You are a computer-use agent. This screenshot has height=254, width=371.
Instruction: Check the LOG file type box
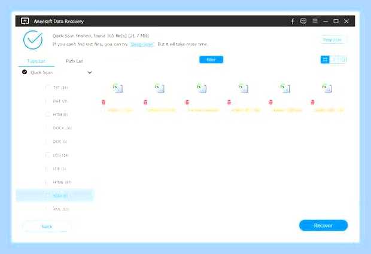(x=47, y=155)
